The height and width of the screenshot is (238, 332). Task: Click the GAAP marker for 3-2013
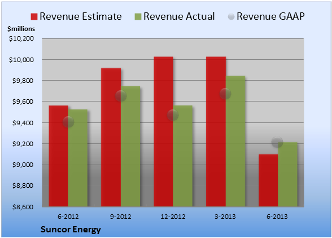225,94
